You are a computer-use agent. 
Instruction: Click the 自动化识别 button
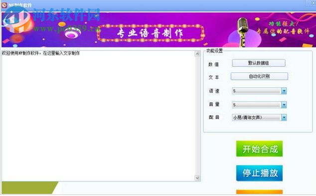(x=259, y=76)
